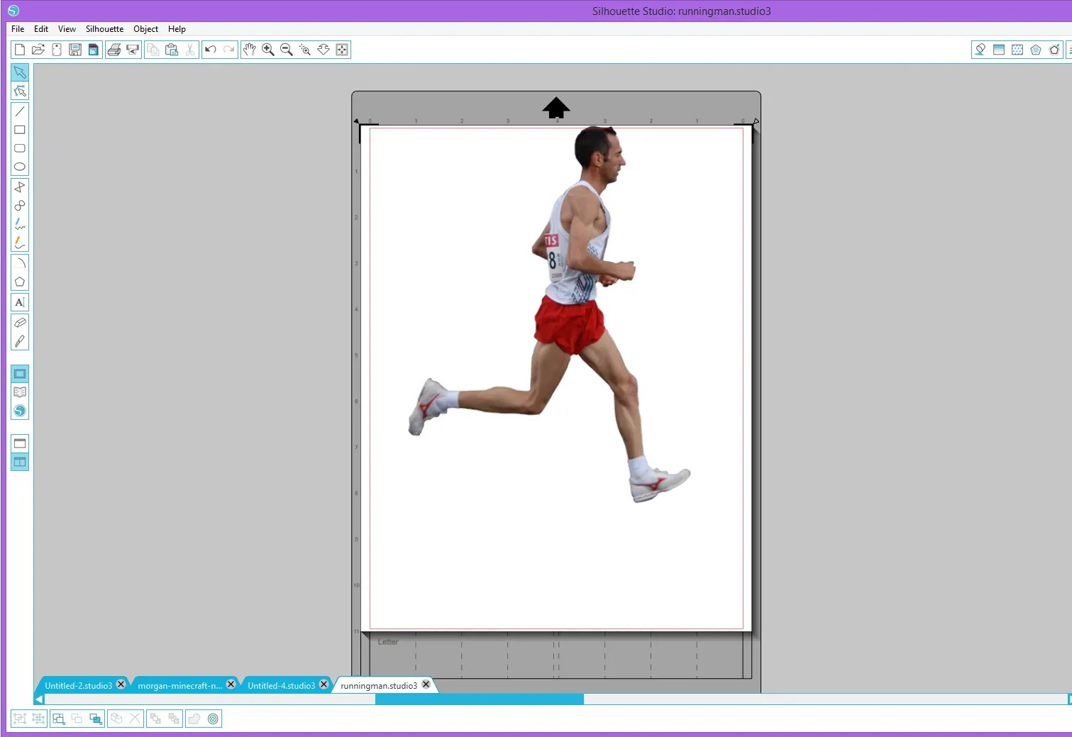Pick the Text tool
This screenshot has width=1072, height=737.
[19, 301]
